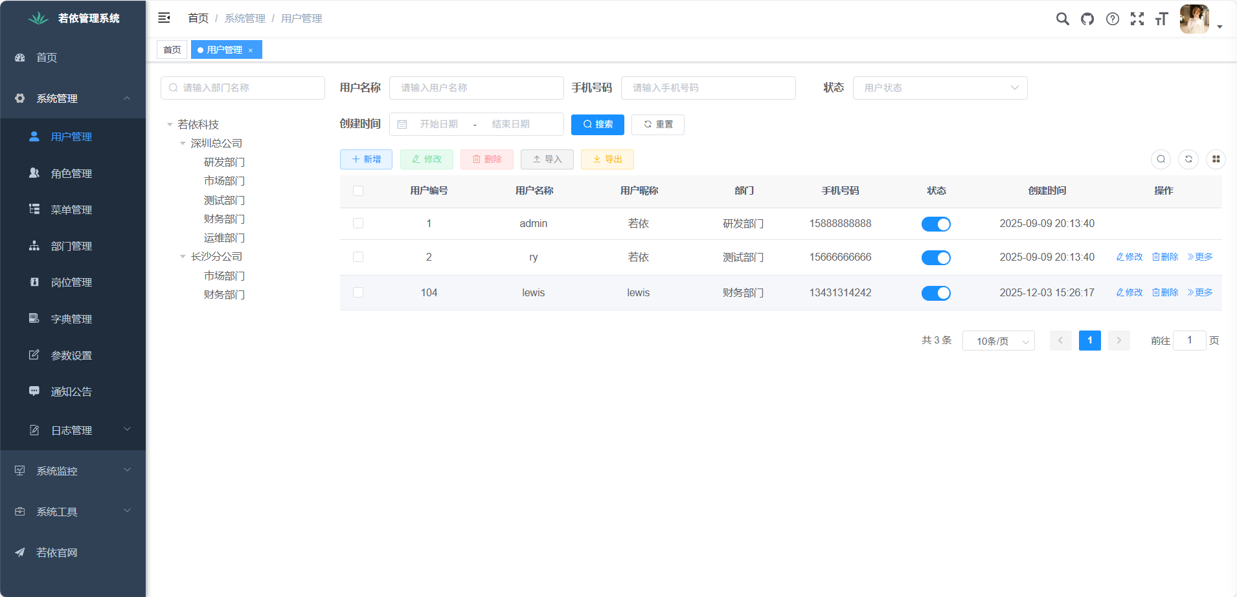Click the 请输入用户名称 input field

[x=476, y=87]
